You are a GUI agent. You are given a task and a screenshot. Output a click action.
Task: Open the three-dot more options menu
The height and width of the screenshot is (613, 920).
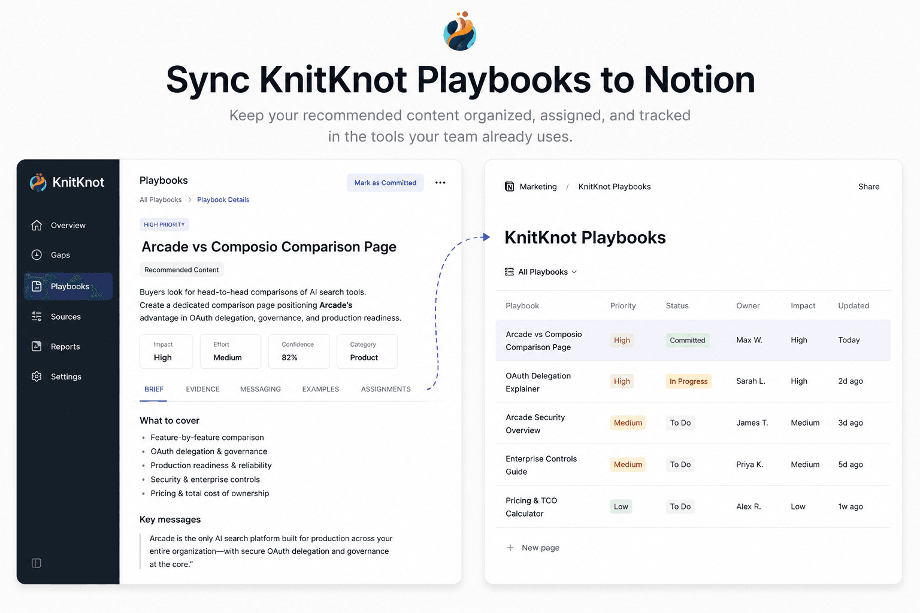coord(440,183)
